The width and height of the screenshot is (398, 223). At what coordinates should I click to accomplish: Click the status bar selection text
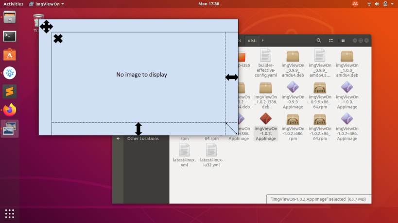318,199
